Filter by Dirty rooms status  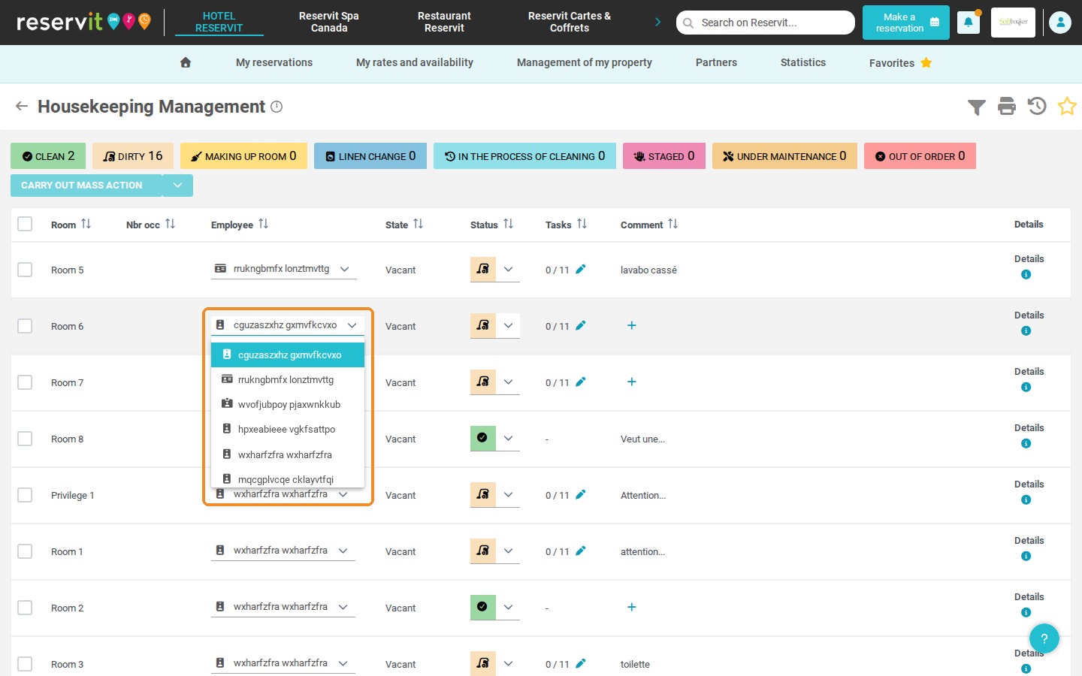click(133, 156)
